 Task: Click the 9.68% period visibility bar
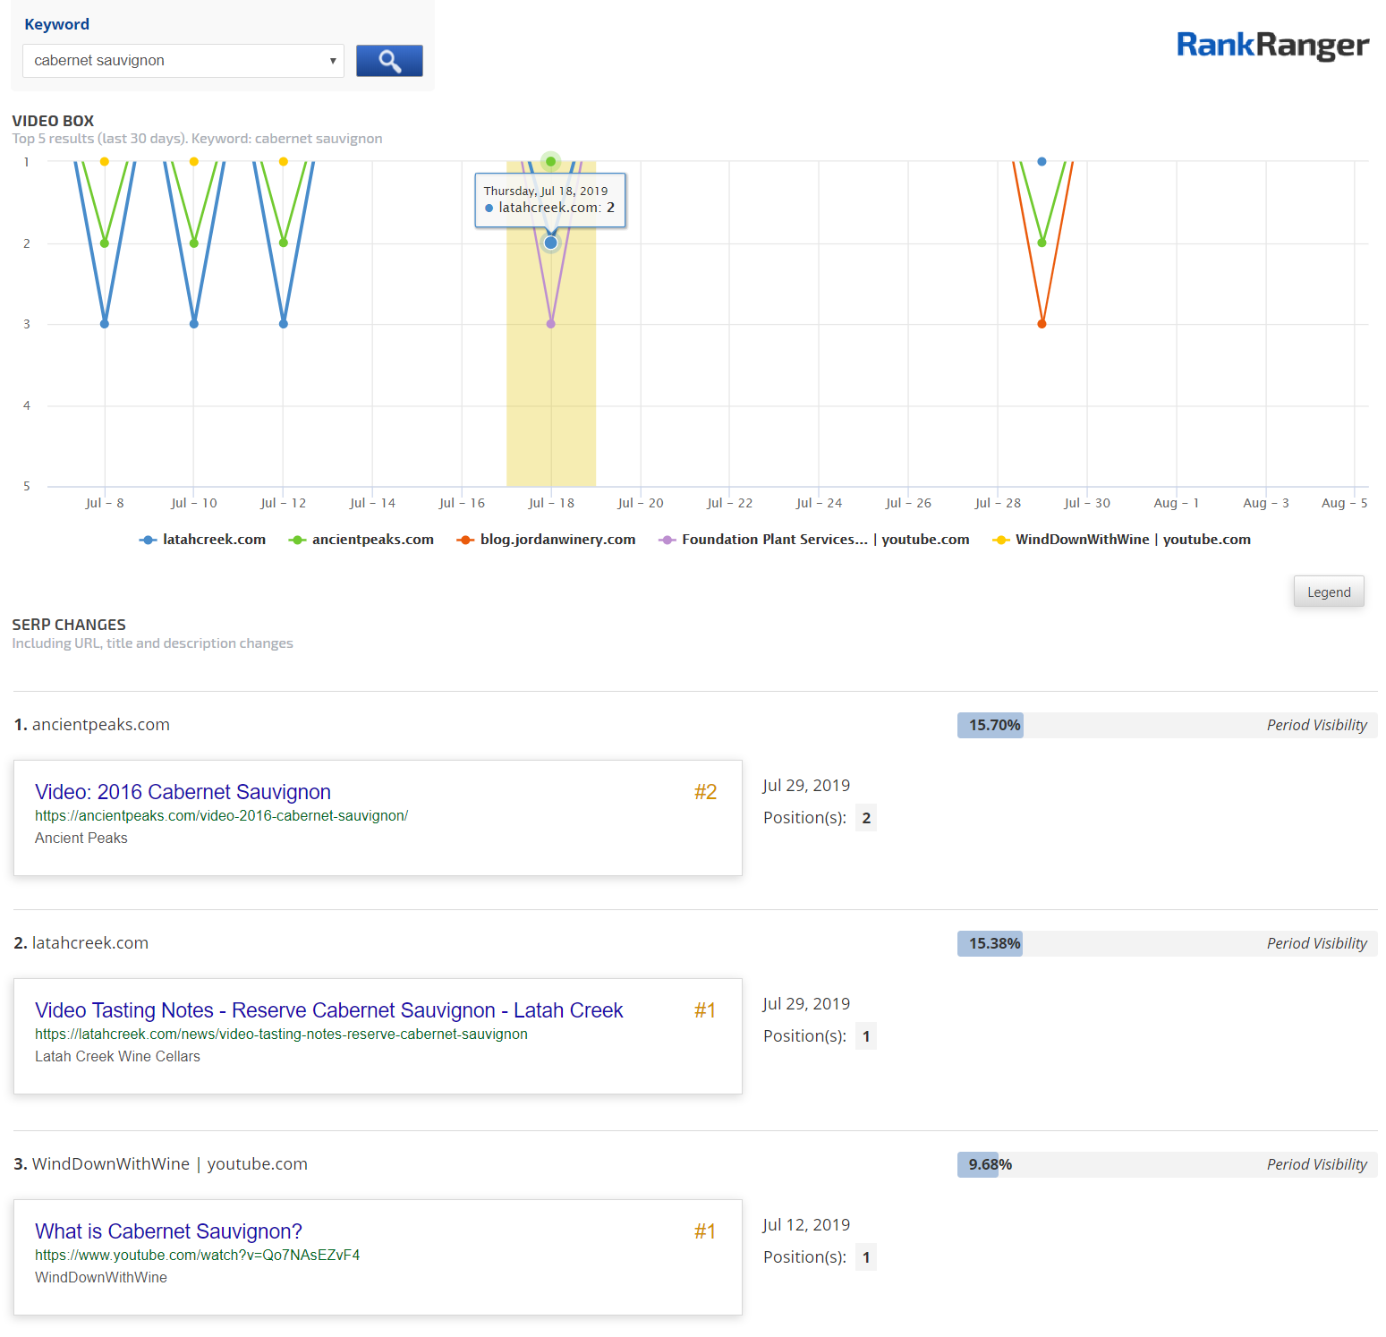tap(978, 1164)
